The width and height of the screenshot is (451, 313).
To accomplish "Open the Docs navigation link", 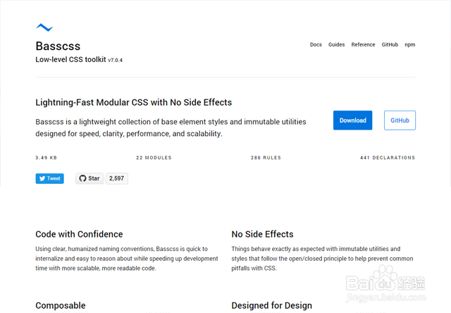I will pos(316,44).
